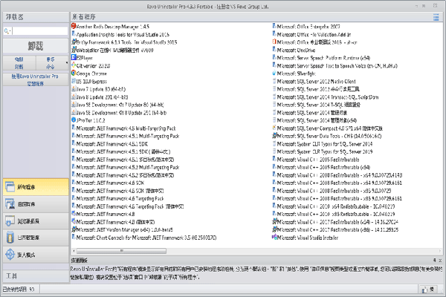The height and width of the screenshot is (297, 446).
Task: Click the scrollbar right arrow
Action: point(440,251)
